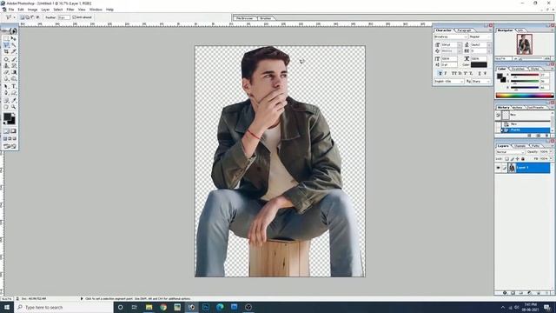Choose Add to Selection mode
Screen dimensions: 556x313
pos(27,17)
